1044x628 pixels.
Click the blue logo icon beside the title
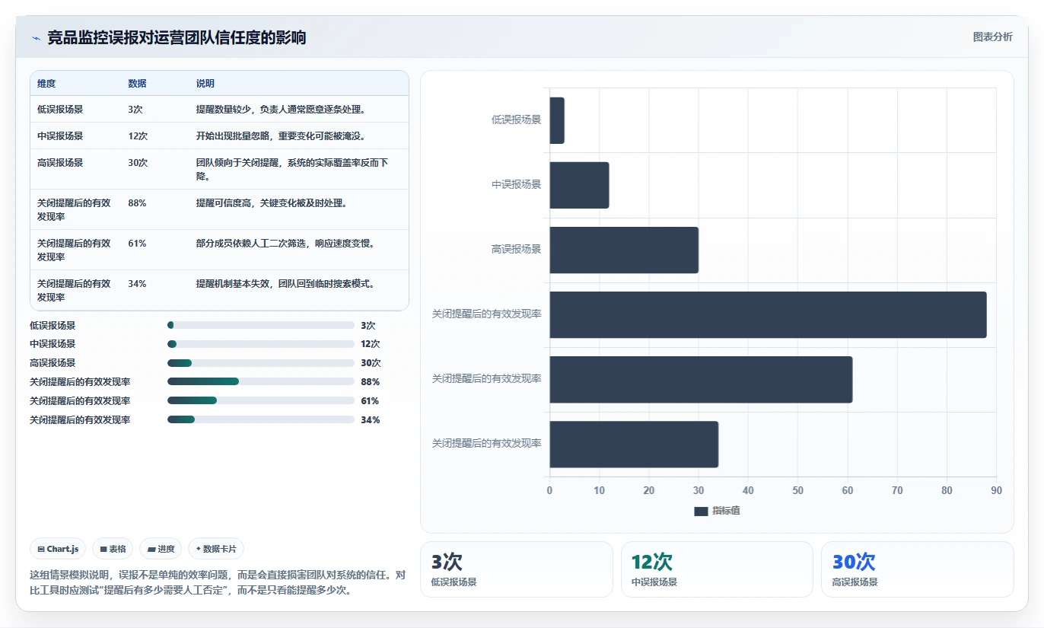37,37
